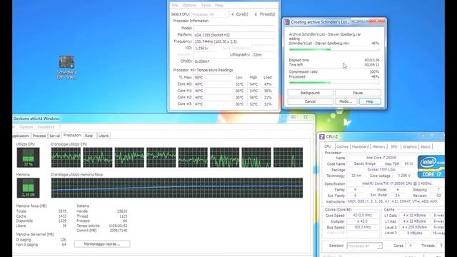Click Monitoraggio risorse... button
457x257 pixels.
tap(102, 244)
